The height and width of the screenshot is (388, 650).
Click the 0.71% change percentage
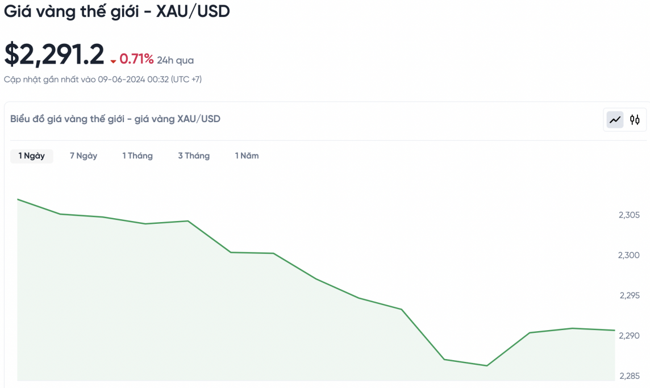pyautogui.click(x=136, y=59)
